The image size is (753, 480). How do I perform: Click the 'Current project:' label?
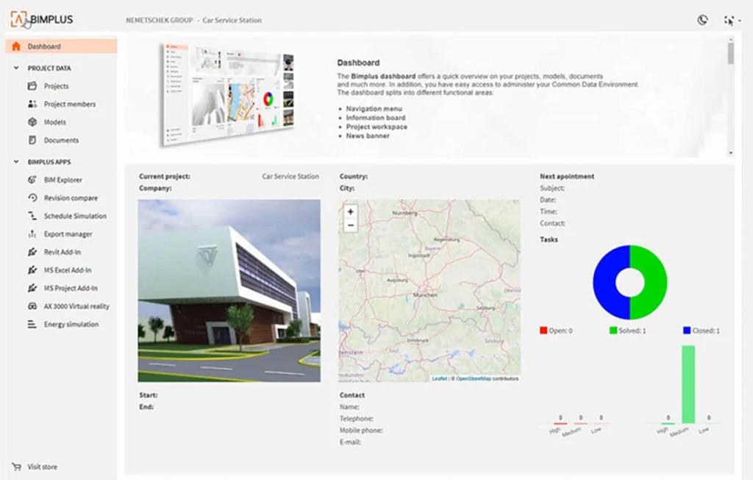[x=165, y=177]
